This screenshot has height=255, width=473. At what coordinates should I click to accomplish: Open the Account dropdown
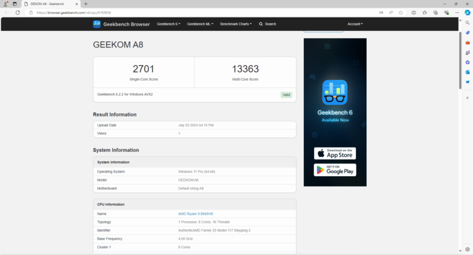coord(355,24)
